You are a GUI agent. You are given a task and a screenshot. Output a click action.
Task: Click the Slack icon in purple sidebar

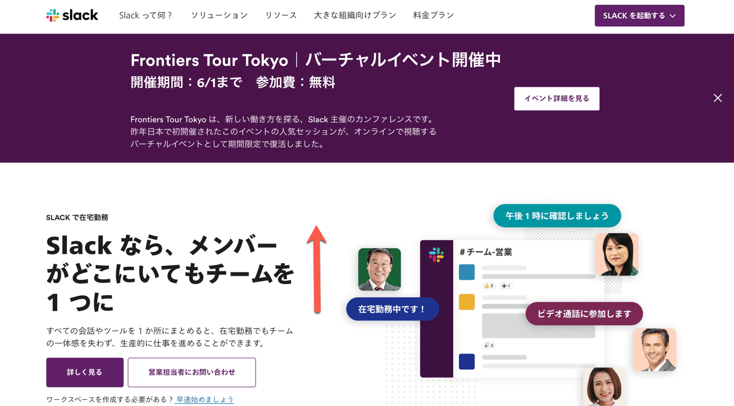pos(436,255)
